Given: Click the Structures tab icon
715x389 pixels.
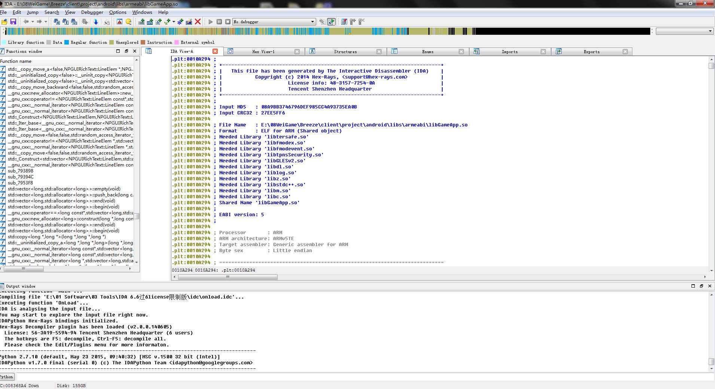Looking at the screenshot, I should [312, 51].
